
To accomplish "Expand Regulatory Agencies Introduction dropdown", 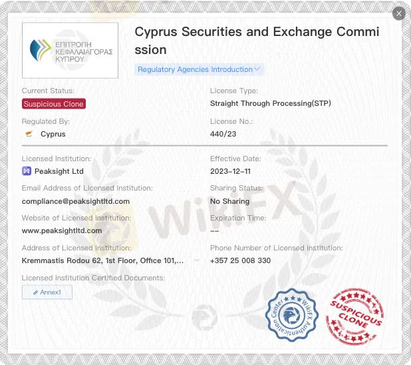I will pos(200,69).
